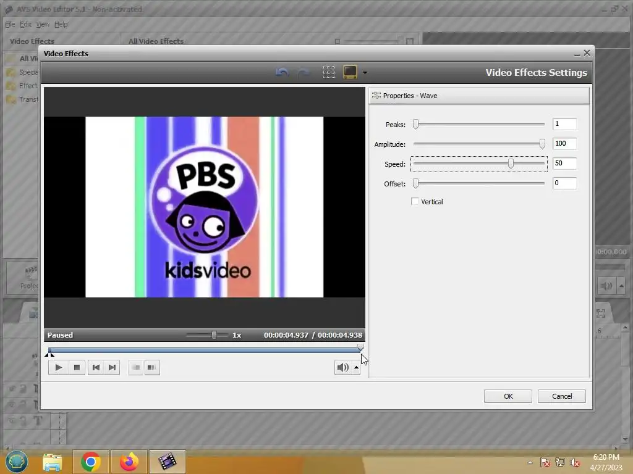Image resolution: width=633 pixels, height=474 pixels.
Task: Launch Firefox from the taskbar
Action: click(x=129, y=462)
